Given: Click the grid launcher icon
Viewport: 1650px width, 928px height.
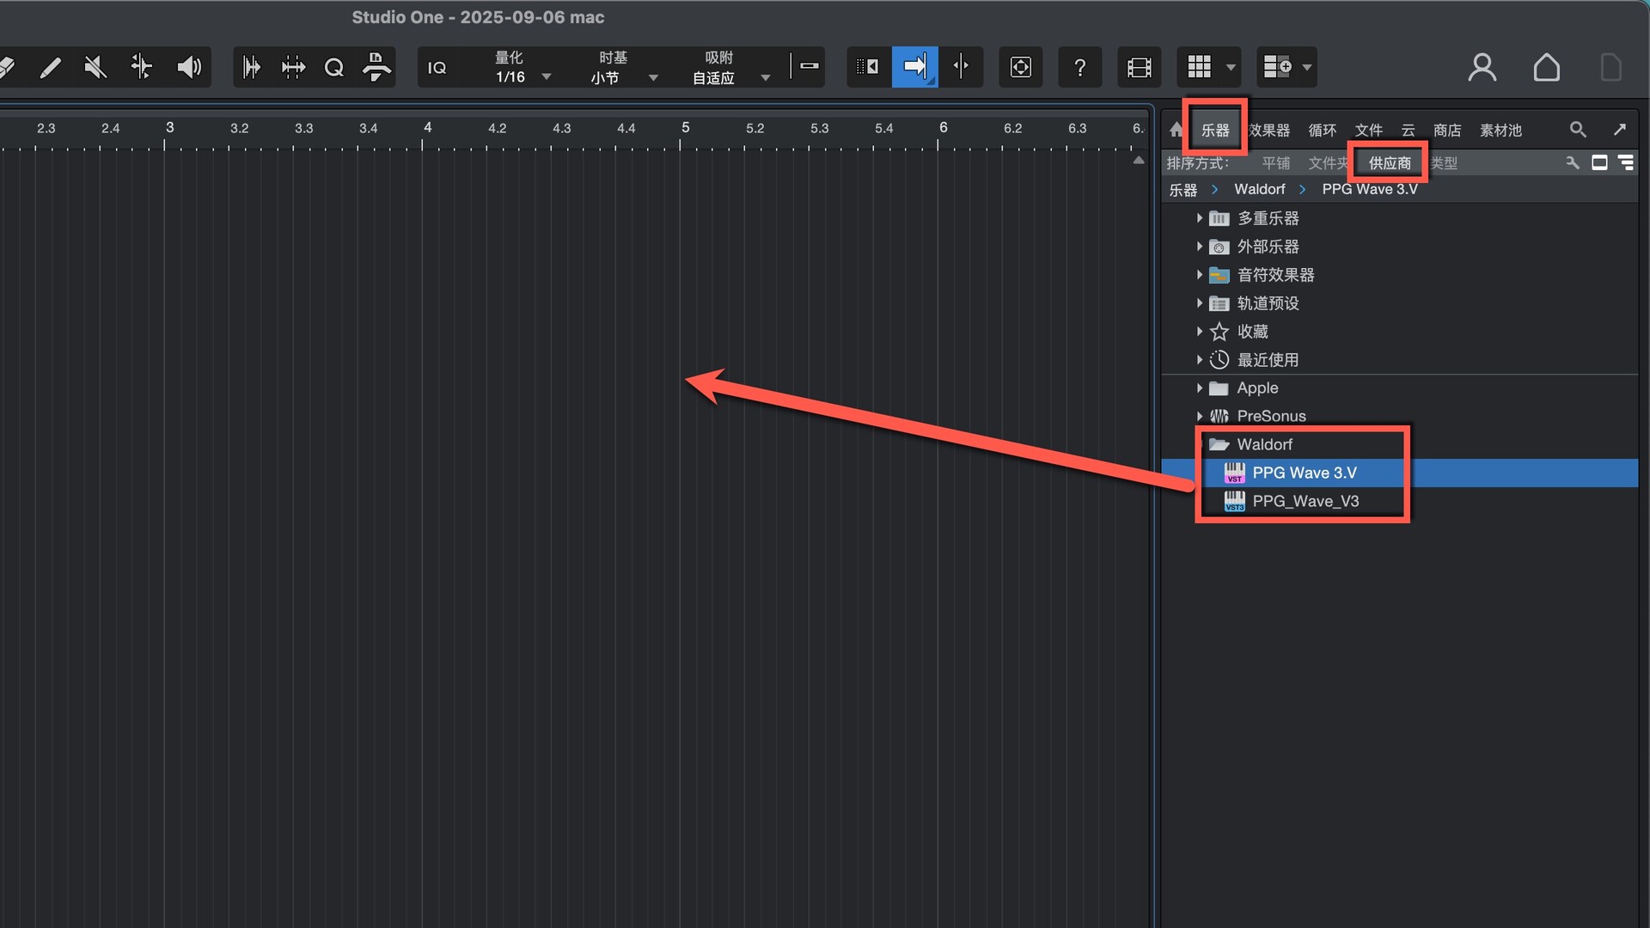Looking at the screenshot, I should pyautogui.click(x=1199, y=67).
